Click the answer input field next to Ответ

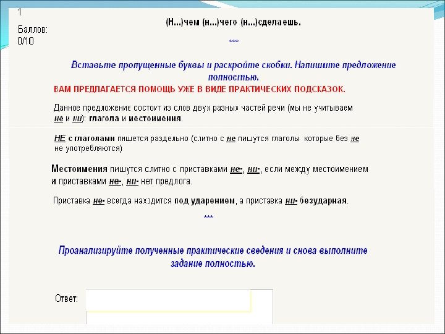pos(179,306)
